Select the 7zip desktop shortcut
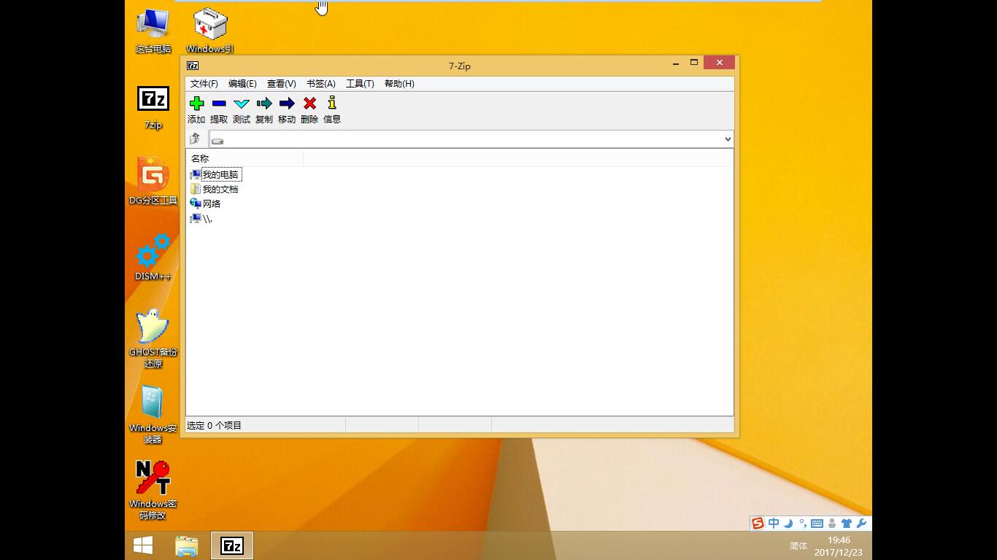The width and height of the screenshot is (997, 560). (153, 107)
